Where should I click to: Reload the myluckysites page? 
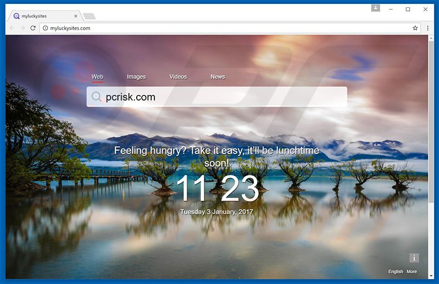[x=33, y=28]
